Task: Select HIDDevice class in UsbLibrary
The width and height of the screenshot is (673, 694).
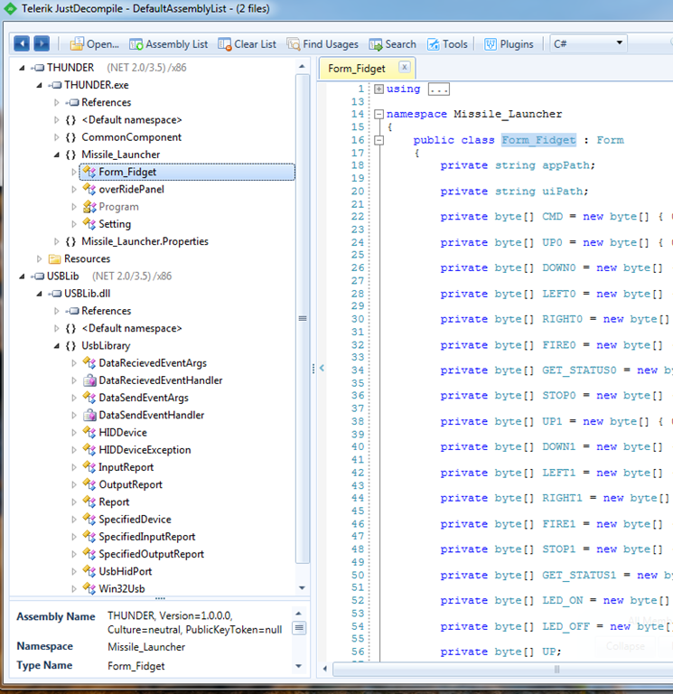Action: point(123,432)
